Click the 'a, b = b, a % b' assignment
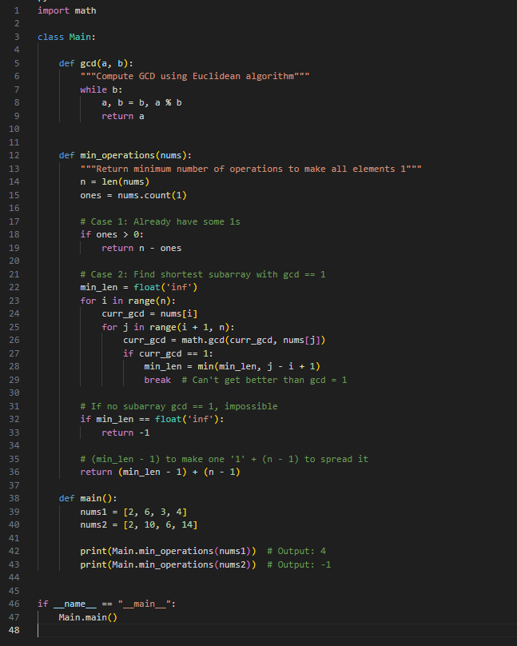The height and width of the screenshot is (646, 517). coord(141,102)
